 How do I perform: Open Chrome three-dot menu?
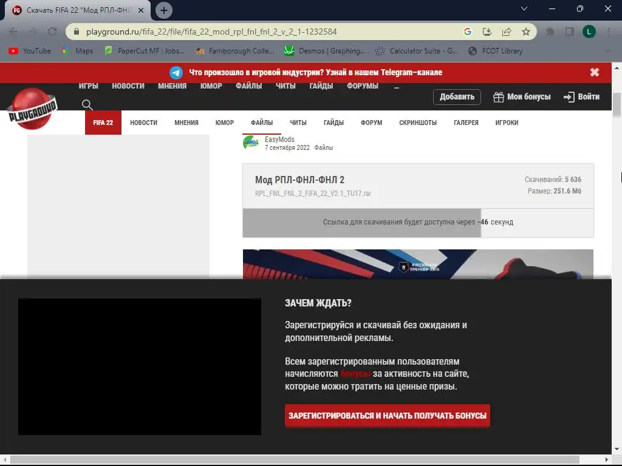tap(609, 32)
